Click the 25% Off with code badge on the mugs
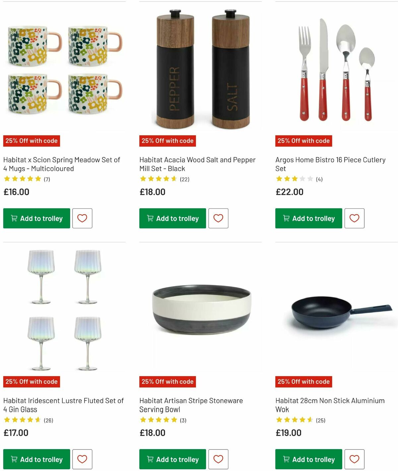This screenshot has width=398, height=471. click(32, 141)
